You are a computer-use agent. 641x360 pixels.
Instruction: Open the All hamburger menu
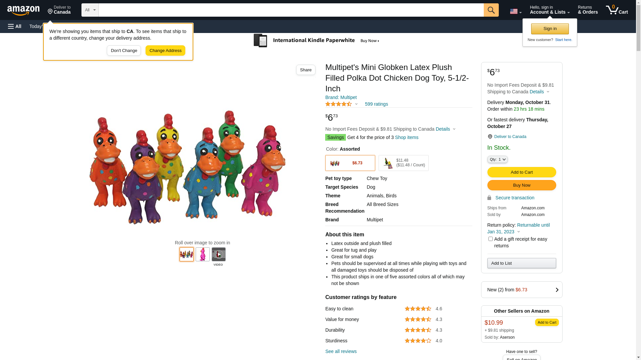15,26
